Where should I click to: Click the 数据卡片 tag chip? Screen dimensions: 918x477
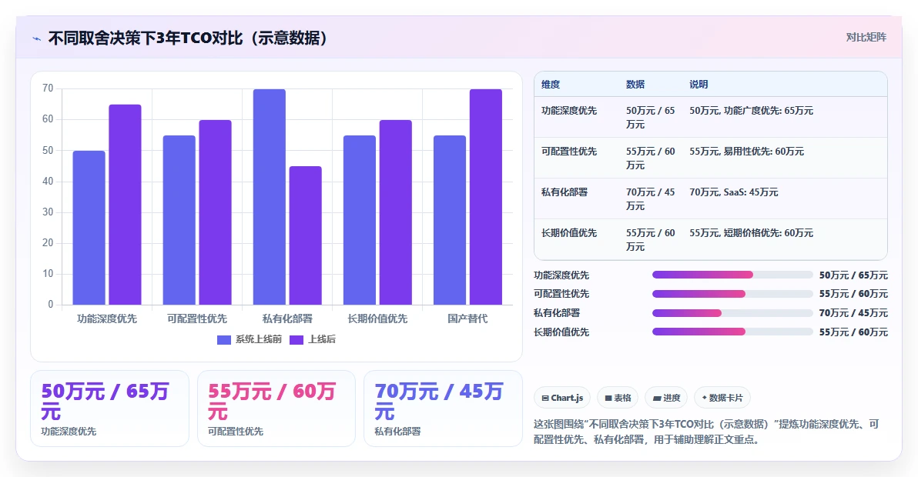pos(722,398)
